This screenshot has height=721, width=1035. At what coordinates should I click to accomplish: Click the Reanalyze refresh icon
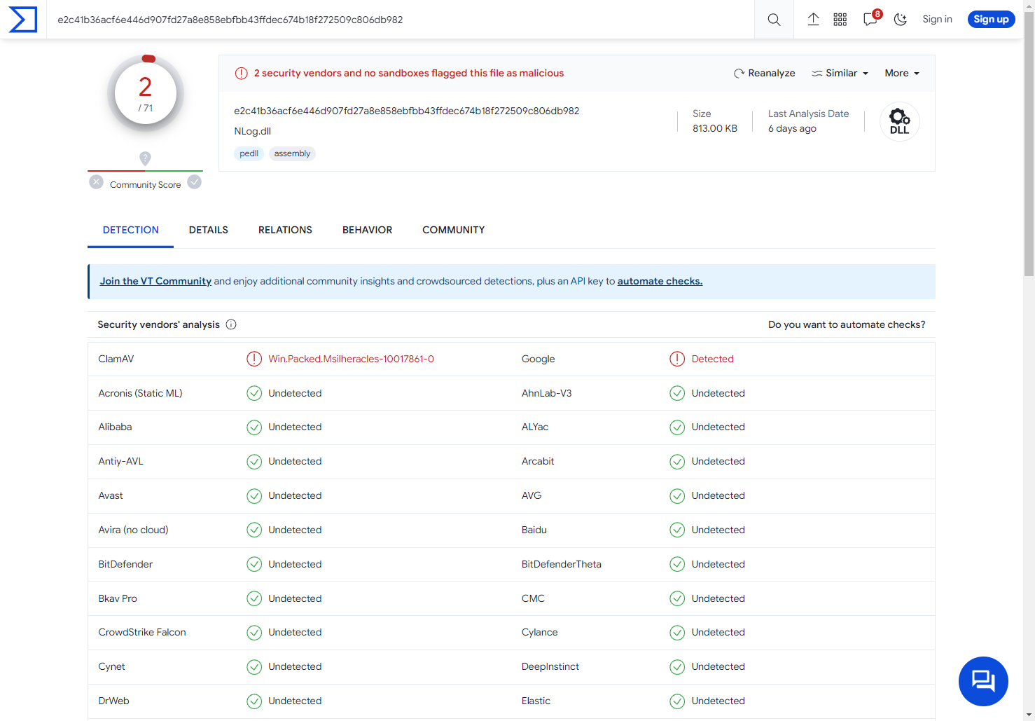point(738,73)
